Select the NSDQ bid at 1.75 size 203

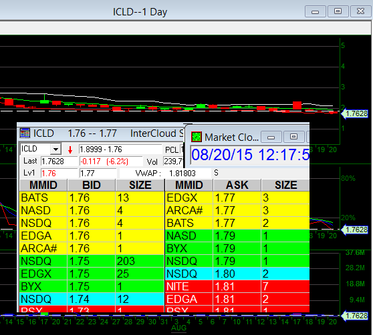(92, 261)
